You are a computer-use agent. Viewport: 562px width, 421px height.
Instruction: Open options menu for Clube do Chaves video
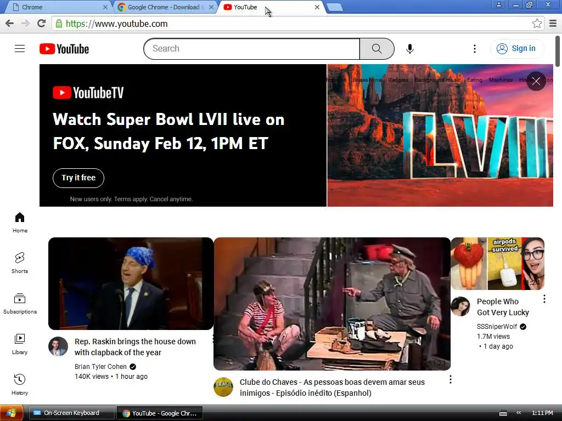(x=450, y=379)
